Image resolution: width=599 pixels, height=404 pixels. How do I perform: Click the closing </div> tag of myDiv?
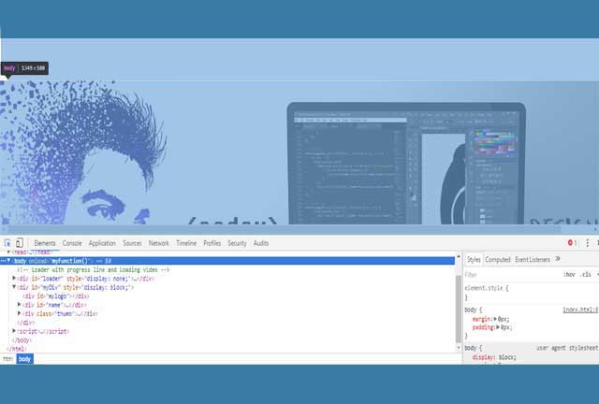[26, 323]
